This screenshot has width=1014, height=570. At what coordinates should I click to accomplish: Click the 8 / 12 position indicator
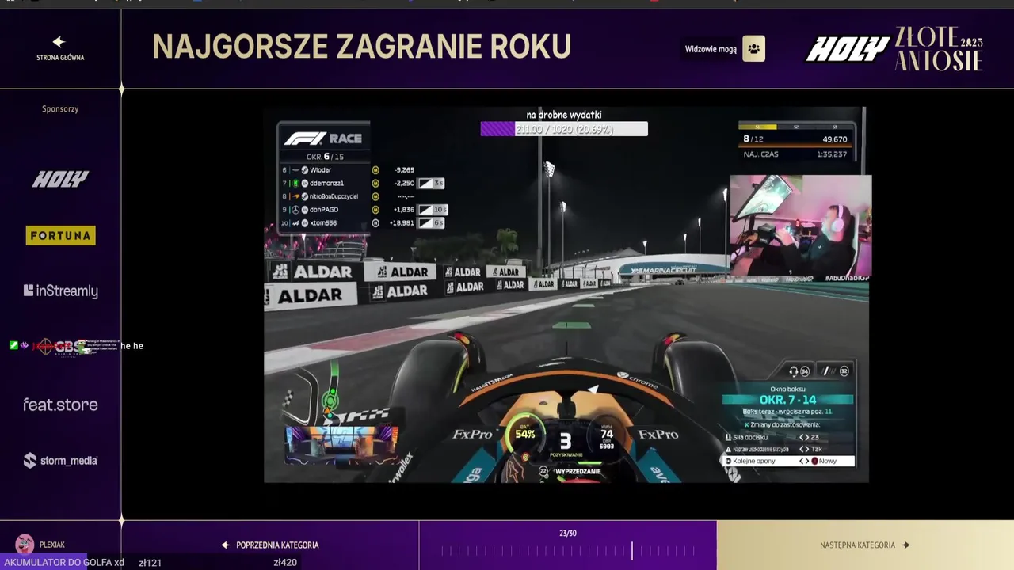click(x=753, y=139)
